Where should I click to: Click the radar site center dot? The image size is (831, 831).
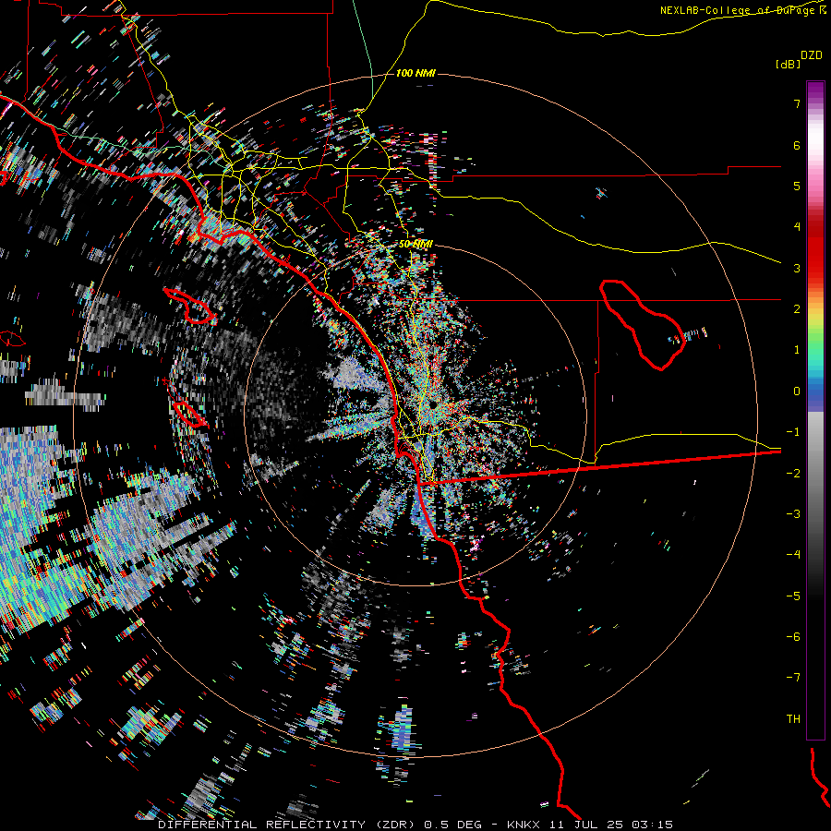pyautogui.click(x=433, y=405)
